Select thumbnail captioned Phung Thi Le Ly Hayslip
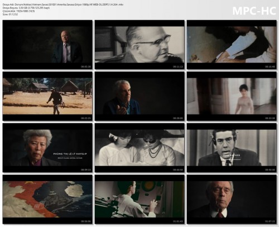The width and height of the screenshot is (279, 227). 47,148
